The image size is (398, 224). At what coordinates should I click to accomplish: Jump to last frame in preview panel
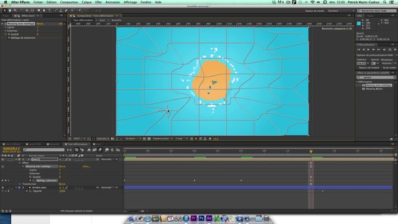pyautogui.click(x=379, y=50)
